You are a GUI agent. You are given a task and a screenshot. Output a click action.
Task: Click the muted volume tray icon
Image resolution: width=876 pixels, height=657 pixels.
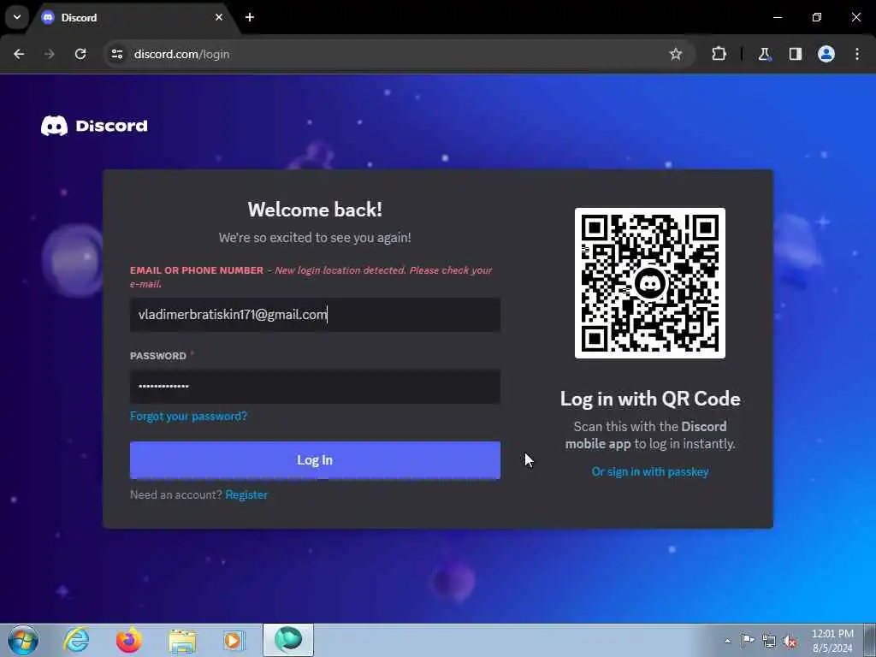[x=790, y=641]
